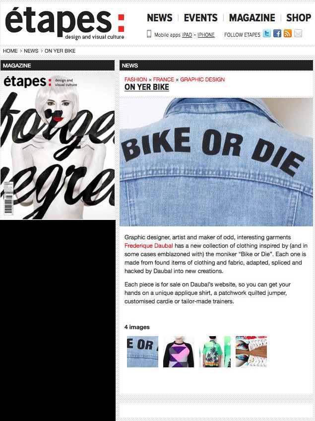Open the Facebook follow icon
Screen dimensions: 315x421
click(x=277, y=34)
